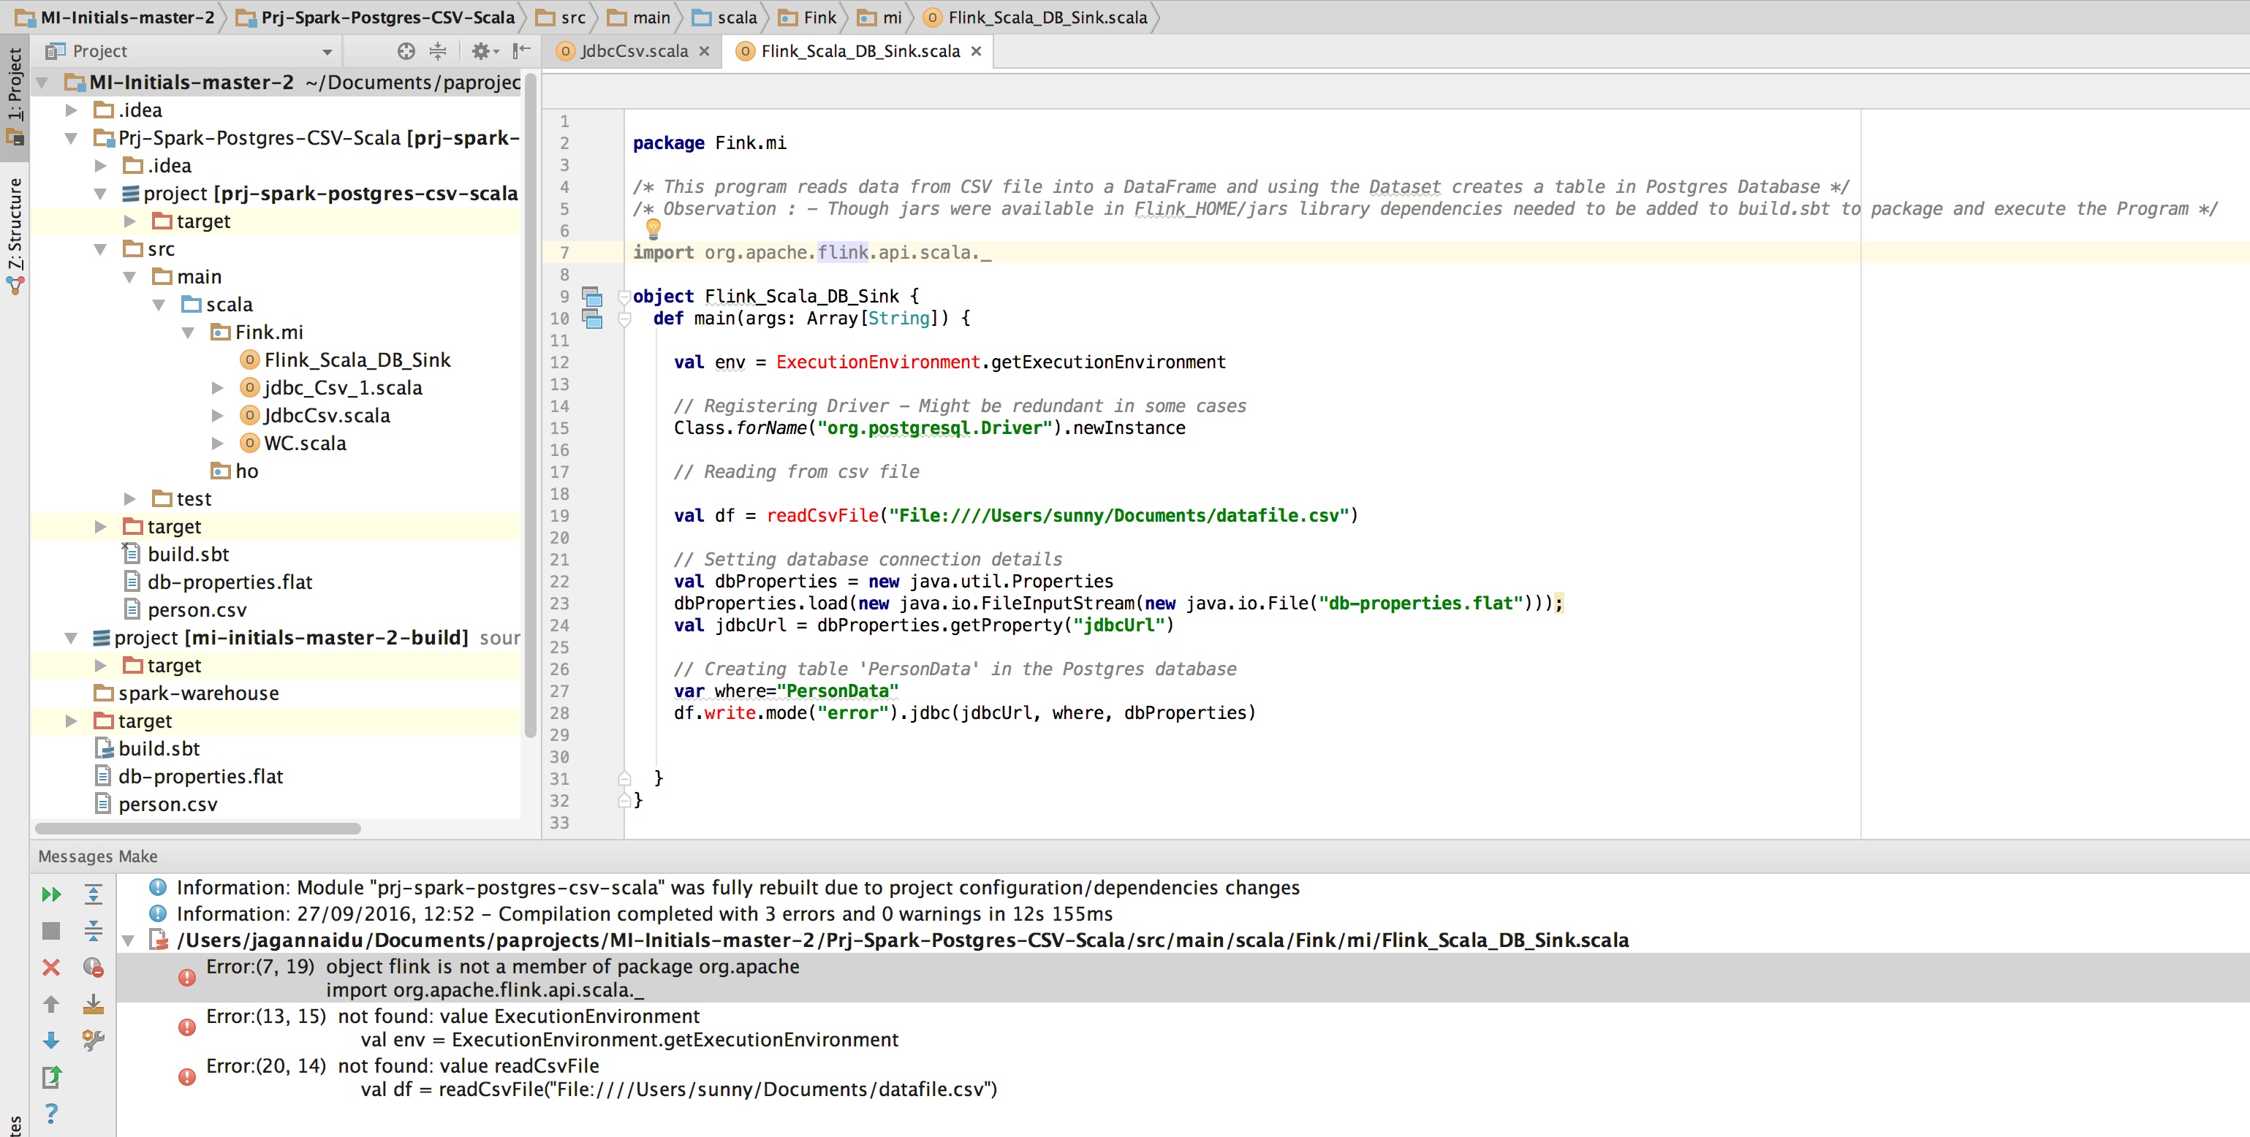Collapse the src folder in project tree

pos(100,250)
